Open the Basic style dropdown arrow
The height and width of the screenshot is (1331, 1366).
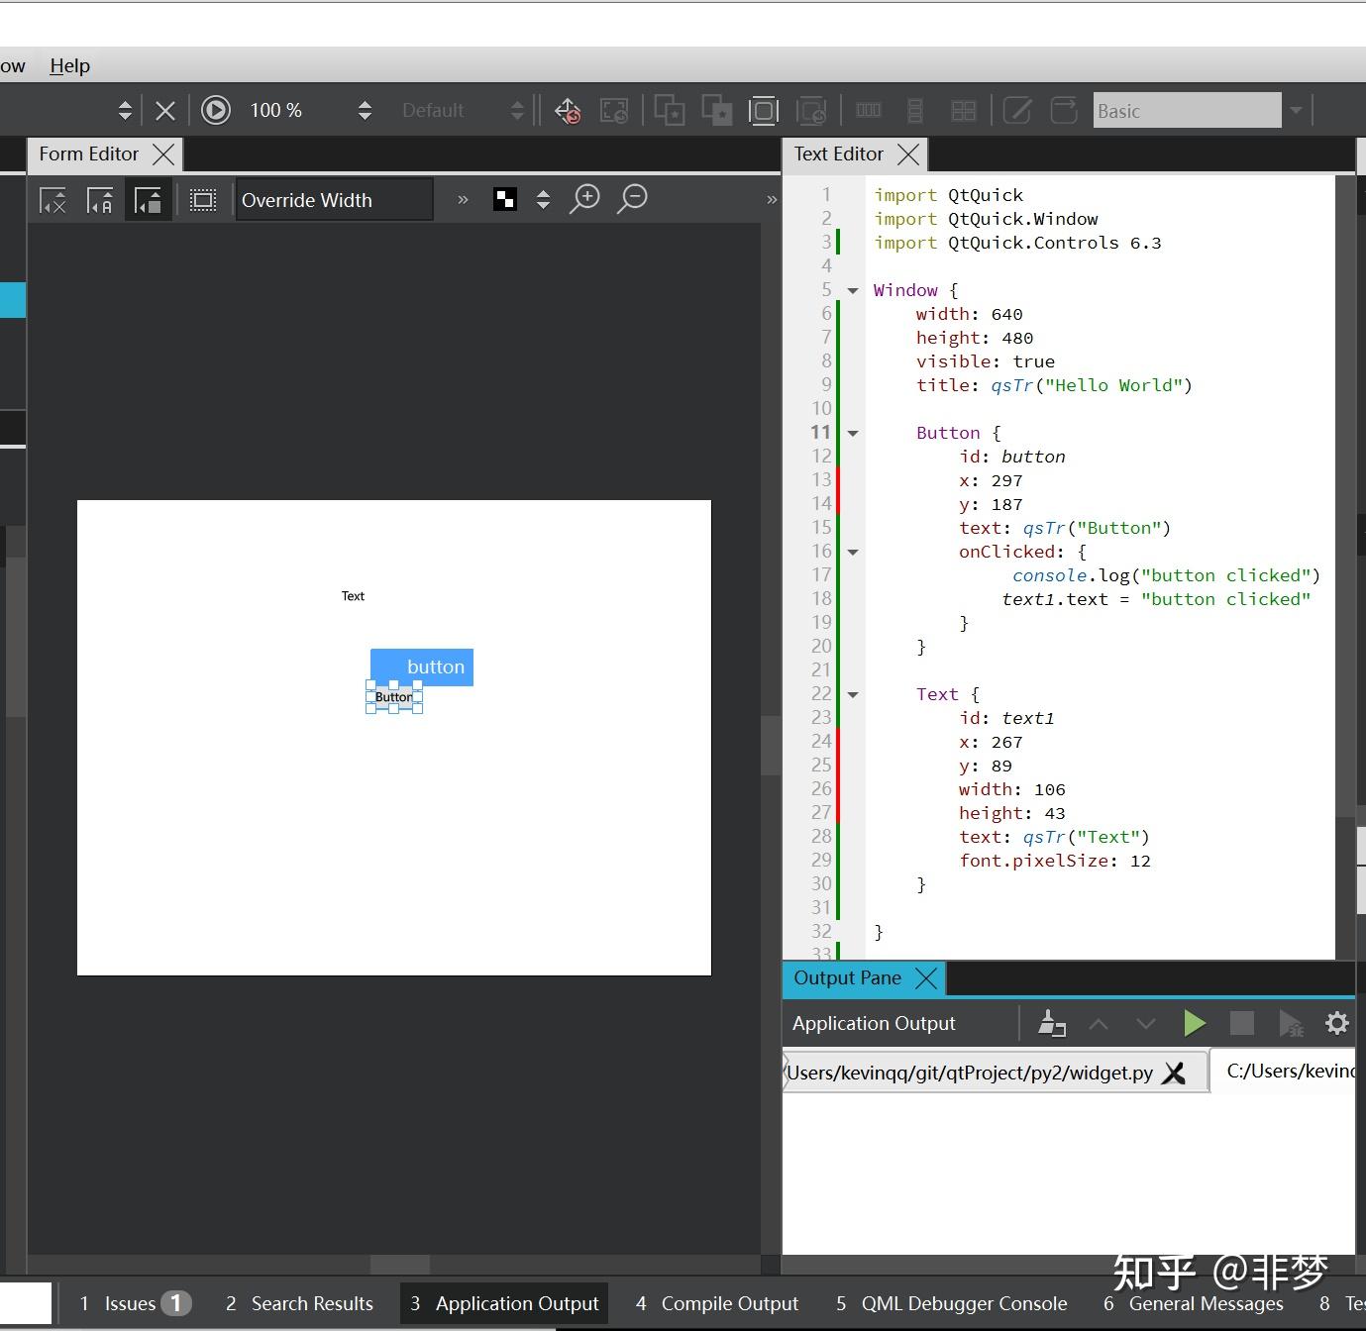pyautogui.click(x=1295, y=110)
